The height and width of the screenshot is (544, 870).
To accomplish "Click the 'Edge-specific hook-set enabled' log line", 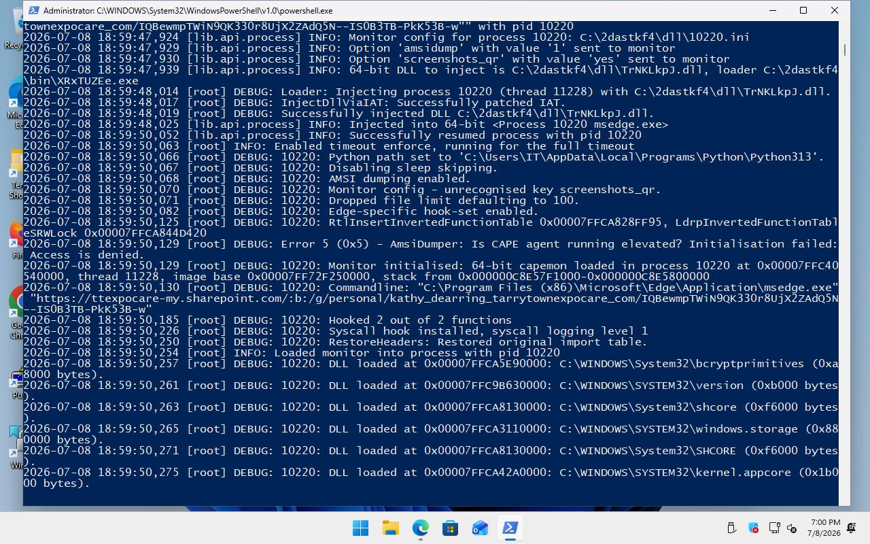I will click(281, 211).
